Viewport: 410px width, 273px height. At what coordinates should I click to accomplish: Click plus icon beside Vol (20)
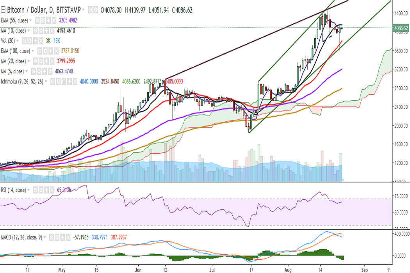(x=35, y=41)
